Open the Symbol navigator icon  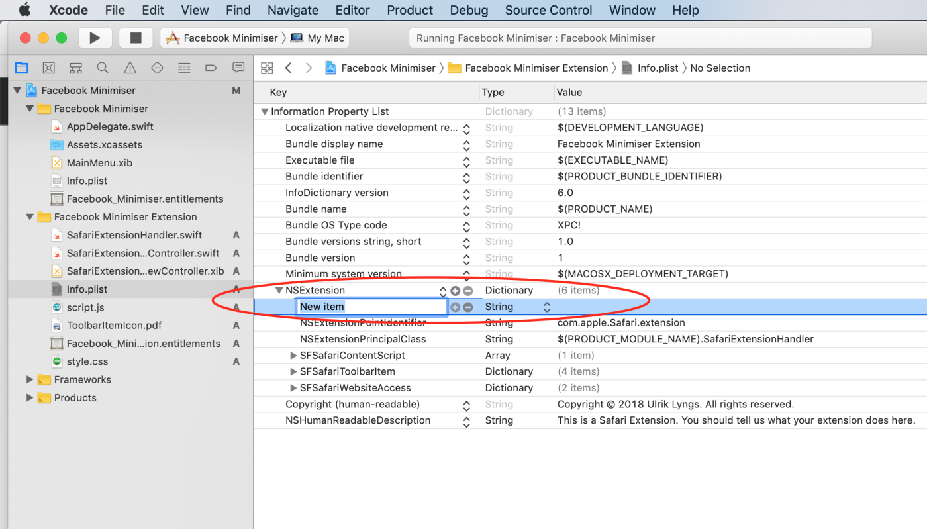(75, 68)
